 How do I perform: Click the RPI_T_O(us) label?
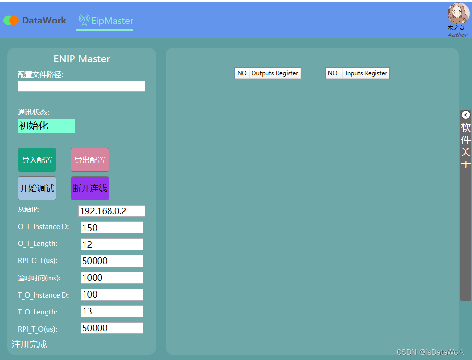[37, 329]
